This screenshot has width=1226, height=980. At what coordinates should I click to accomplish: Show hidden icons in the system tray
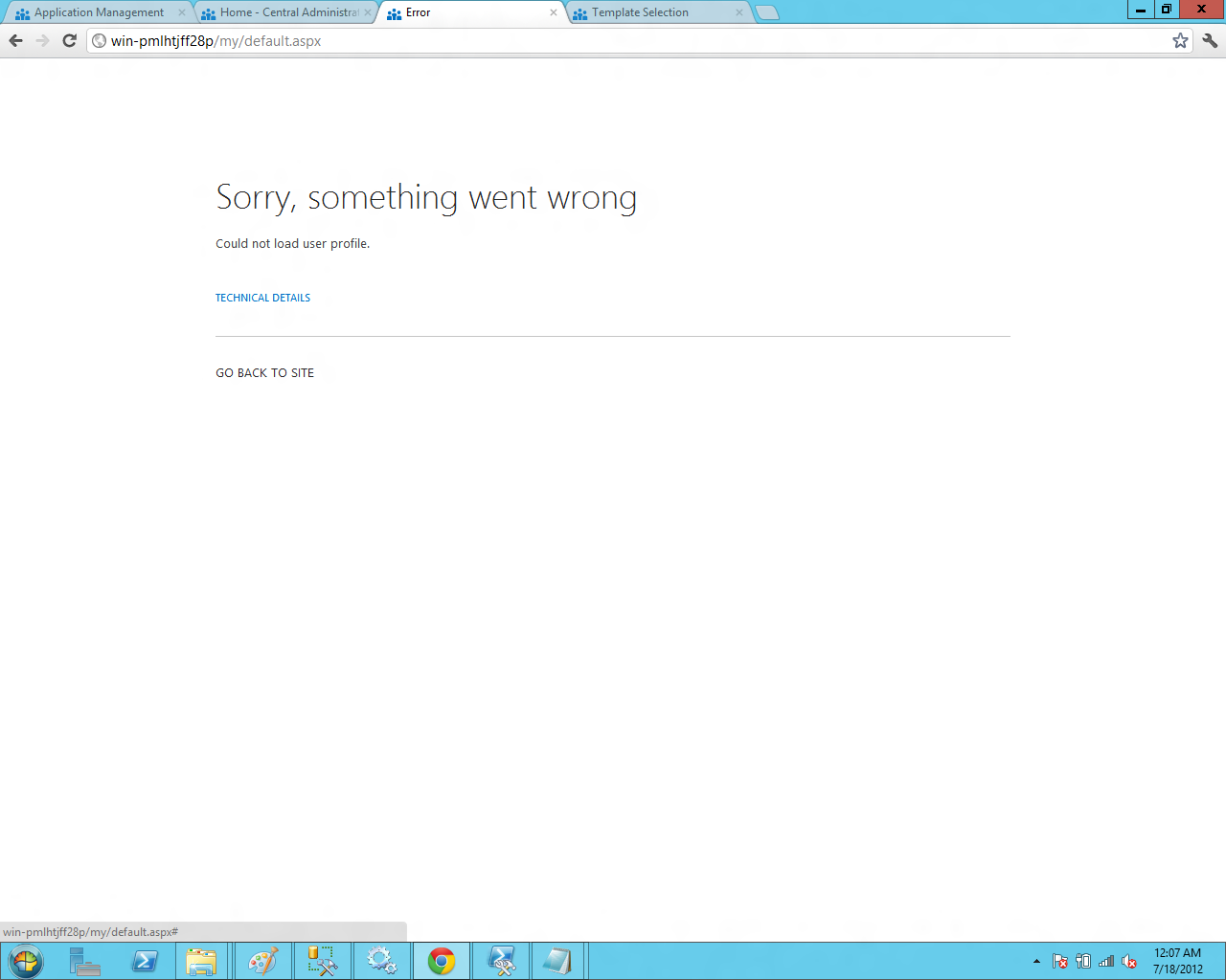pyautogui.click(x=1036, y=960)
